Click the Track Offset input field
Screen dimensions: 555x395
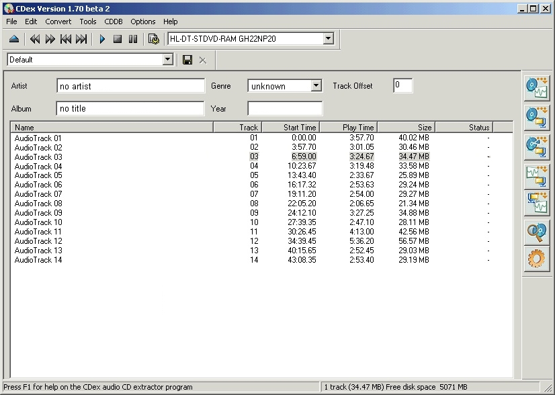(402, 86)
